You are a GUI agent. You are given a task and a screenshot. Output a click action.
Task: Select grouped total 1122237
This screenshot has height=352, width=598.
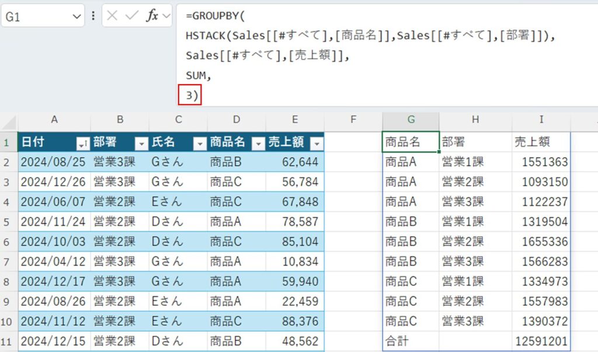541,202
